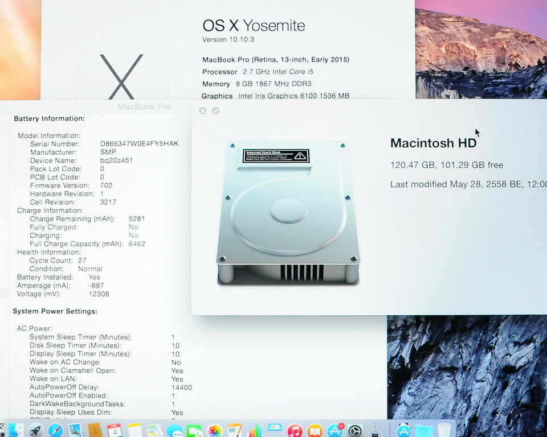Click firmware version value 702
This screenshot has width=547, height=437.
[x=106, y=185]
